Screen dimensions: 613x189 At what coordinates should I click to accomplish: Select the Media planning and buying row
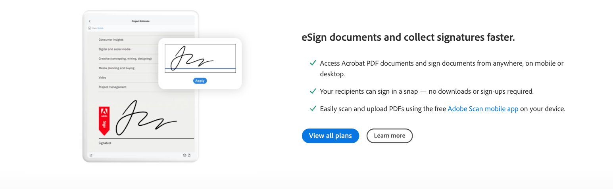117,68
